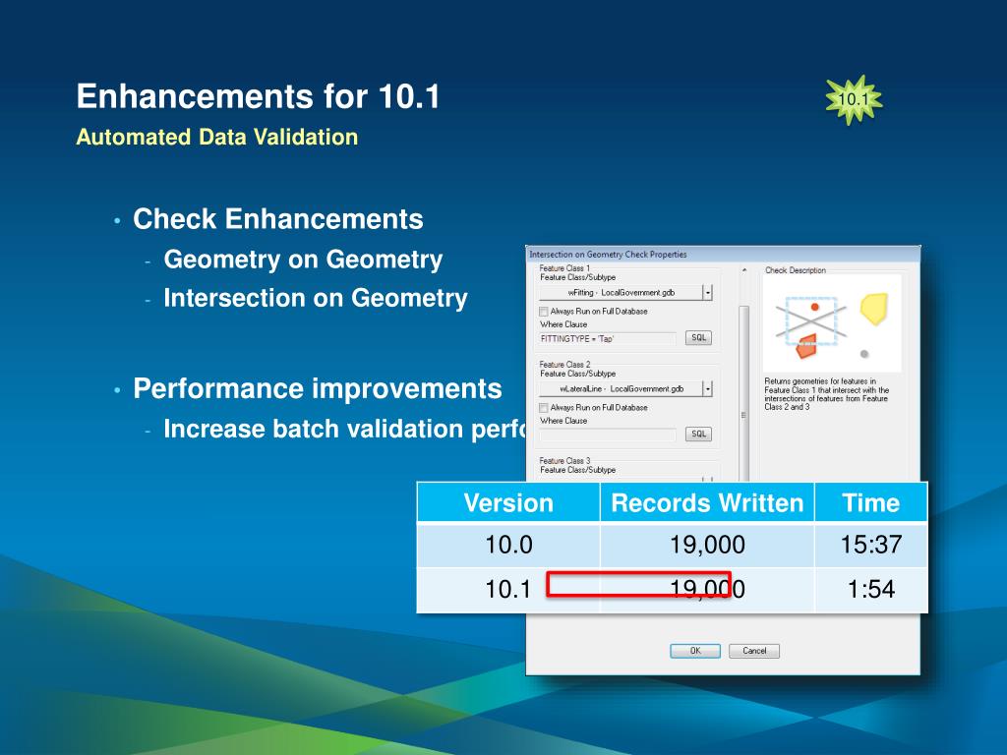Click the "19,000" cell in the 10.0 row
The width and height of the screenshot is (1007, 755).
pyautogui.click(x=707, y=545)
